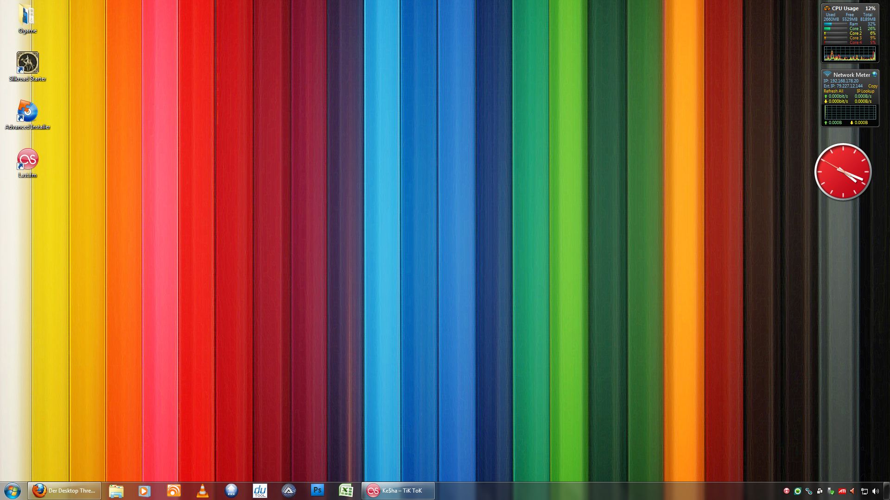Click the system volume speaker icon
The height and width of the screenshot is (500, 890).
[x=875, y=491]
